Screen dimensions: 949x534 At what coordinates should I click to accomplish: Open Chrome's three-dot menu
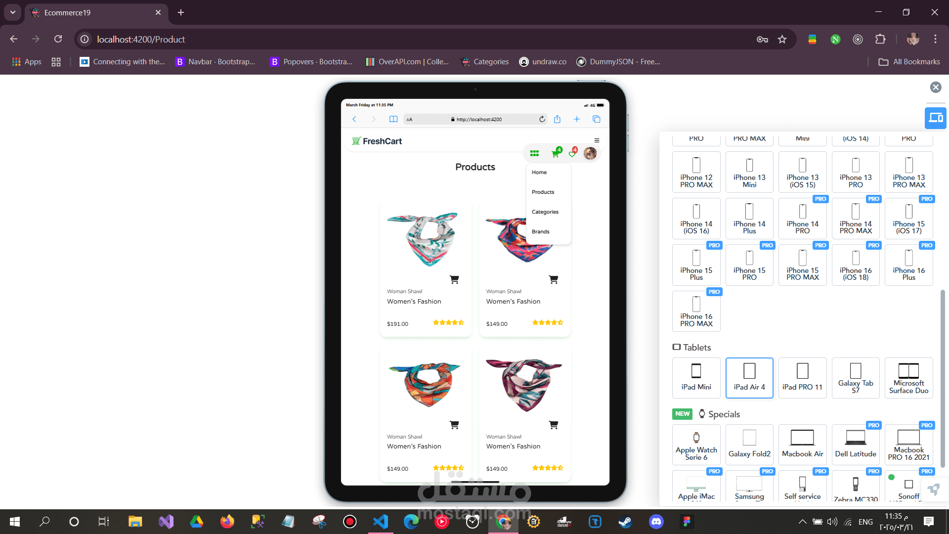[935, 39]
